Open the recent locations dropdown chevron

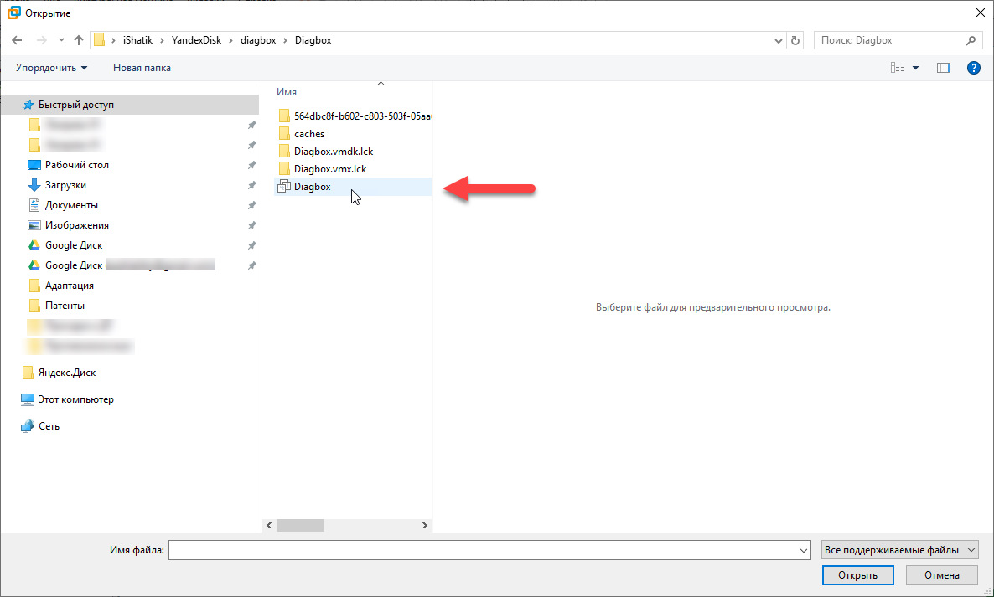coord(61,40)
